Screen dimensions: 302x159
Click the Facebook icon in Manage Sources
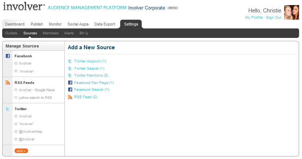click(x=8, y=56)
